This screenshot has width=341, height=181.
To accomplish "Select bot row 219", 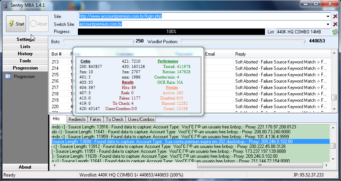I will pos(190,100).
